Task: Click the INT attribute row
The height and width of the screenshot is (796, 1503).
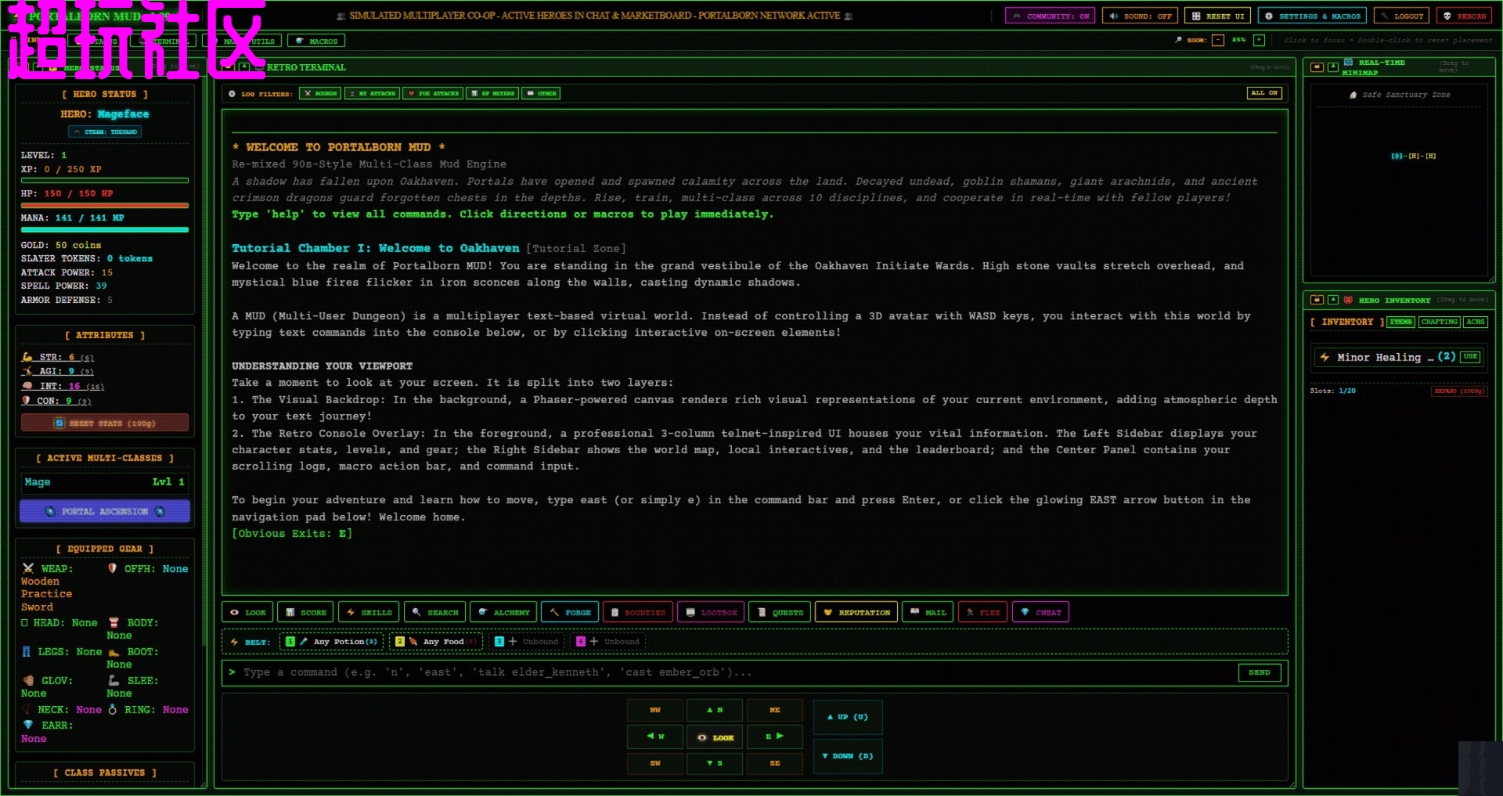Action: [63, 386]
